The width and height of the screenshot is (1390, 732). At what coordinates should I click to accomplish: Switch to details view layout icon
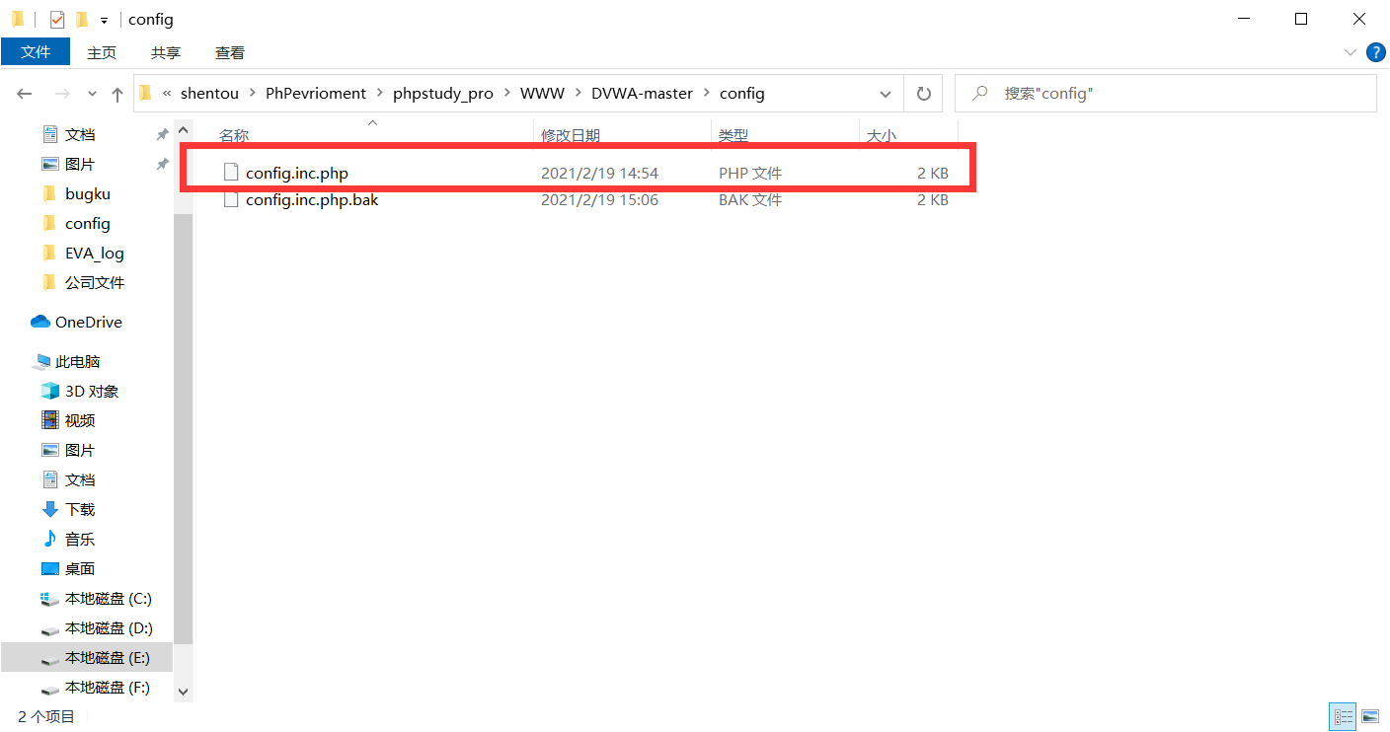click(1344, 716)
